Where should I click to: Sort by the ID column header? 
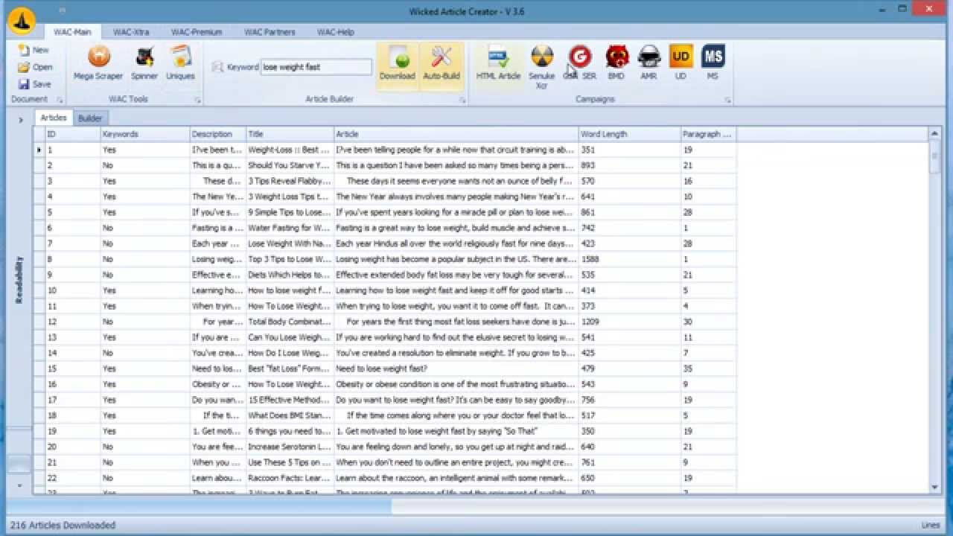(73, 134)
